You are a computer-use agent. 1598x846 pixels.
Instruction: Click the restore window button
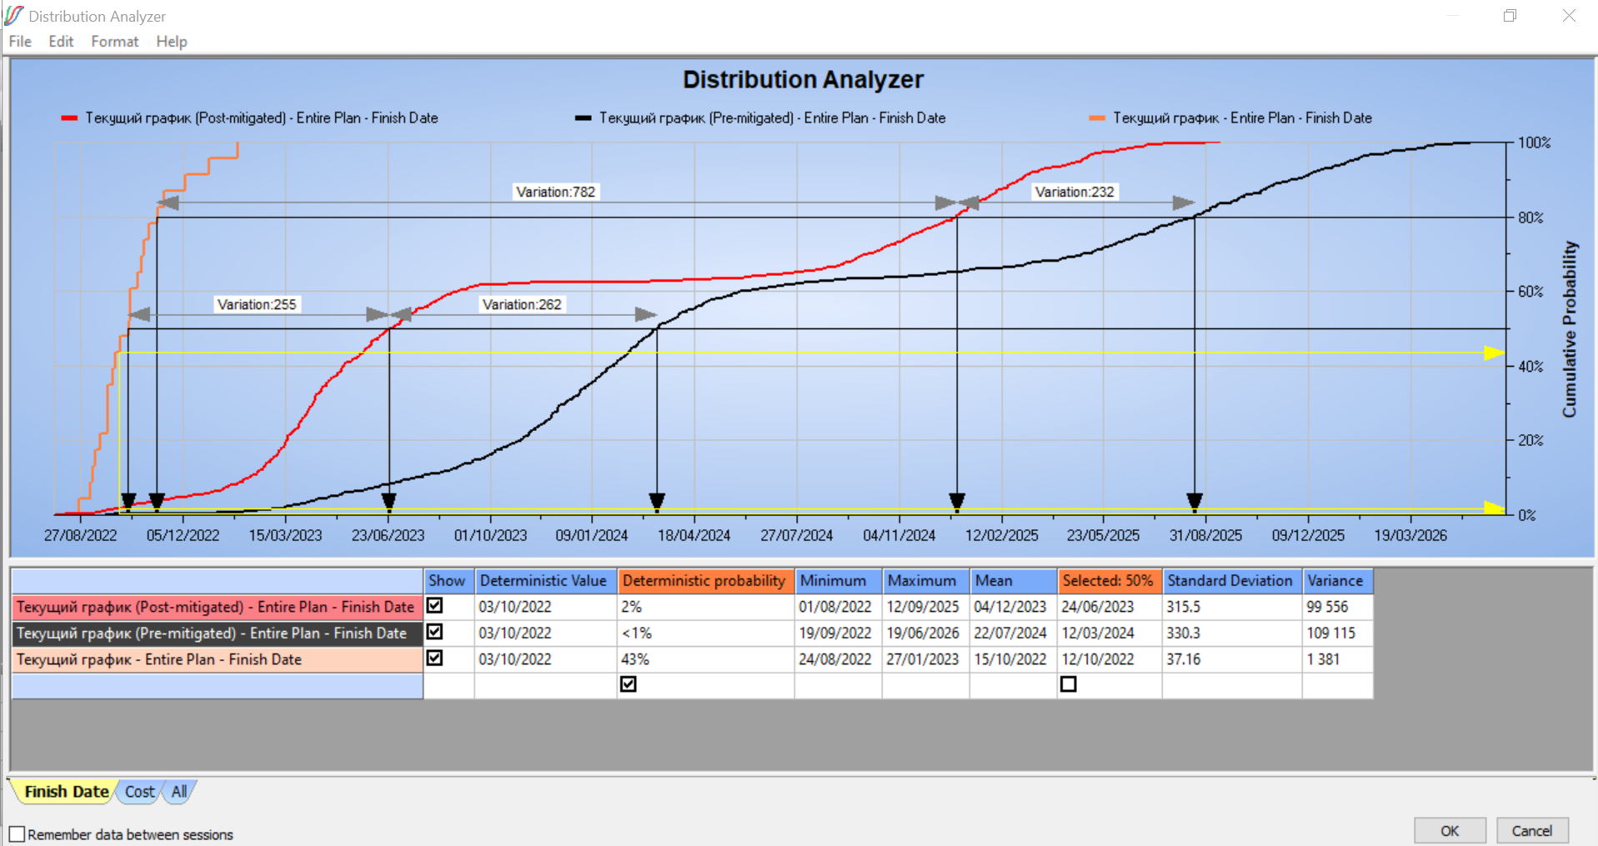click(x=1510, y=16)
